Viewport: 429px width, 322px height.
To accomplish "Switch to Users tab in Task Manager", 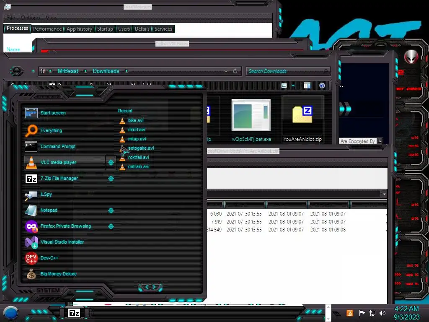I will (x=124, y=29).
